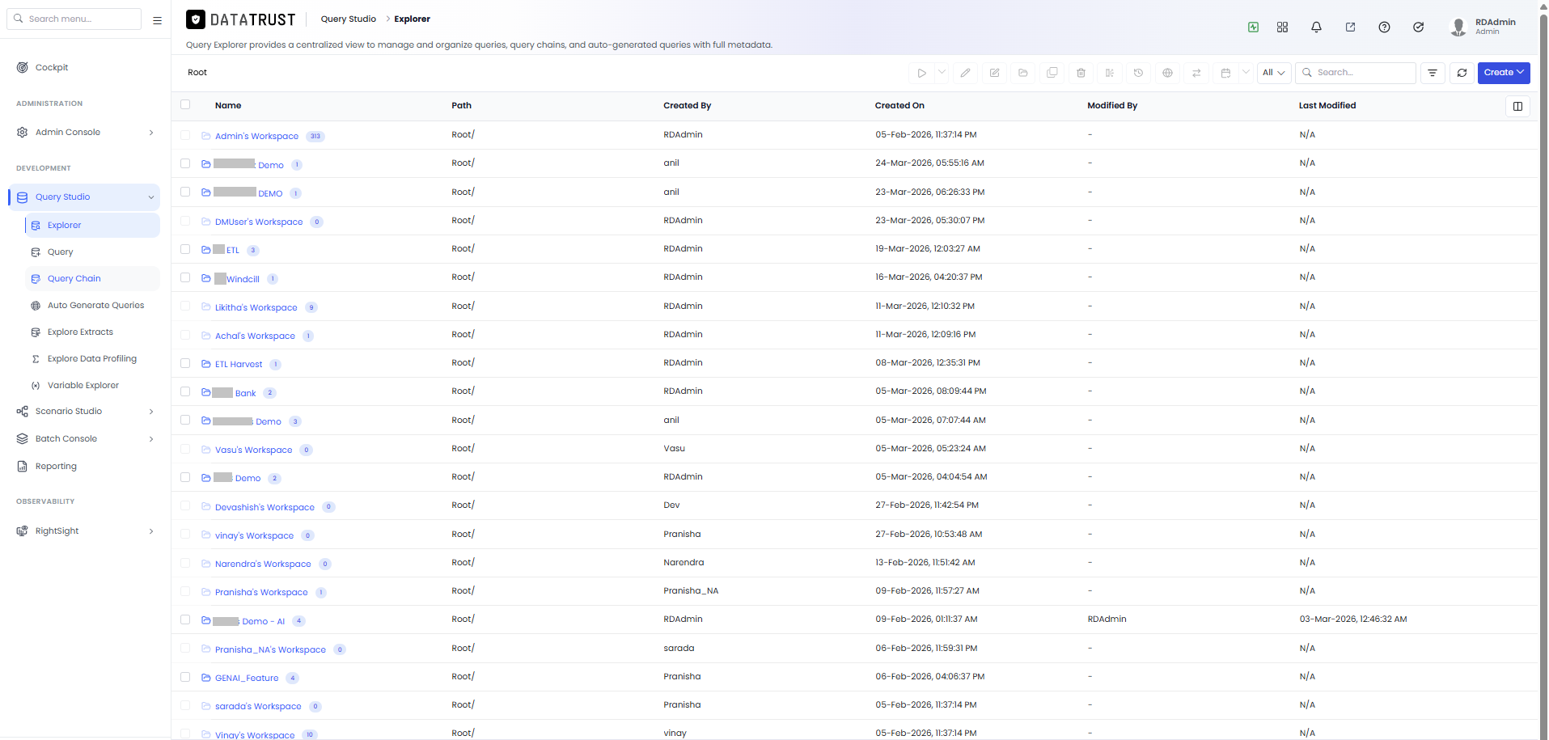This screenshot has width=1549, height=740.
Task: Click the filter lines icon
Action: pyautogui.click(x=1433, y=73)
